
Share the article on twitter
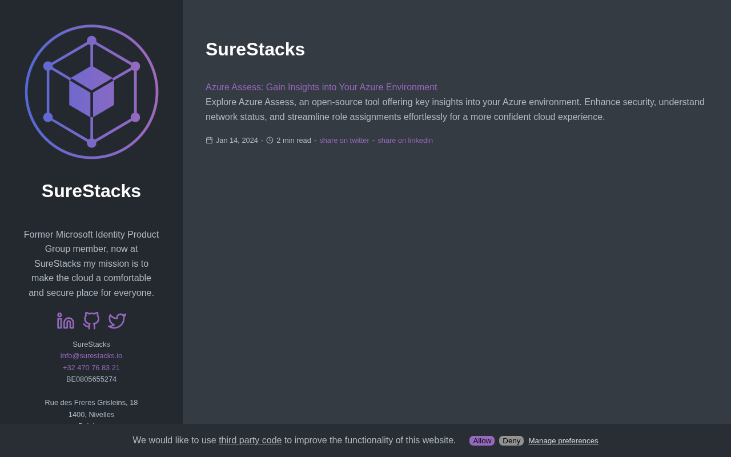click(x=344, y=140)
